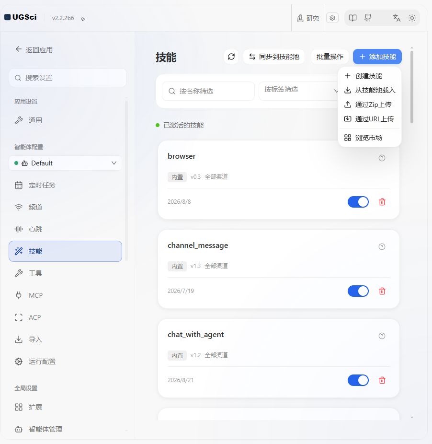
Task: Click the refresh skills icon button
Action: (x=231, y=57)
